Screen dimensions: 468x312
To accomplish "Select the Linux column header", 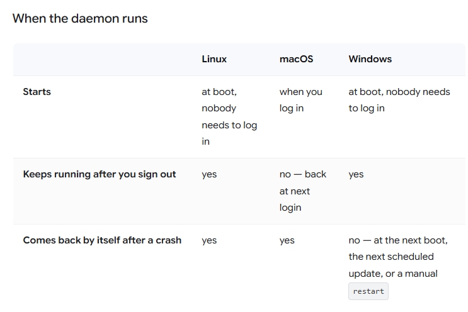I will pos(214,59).
